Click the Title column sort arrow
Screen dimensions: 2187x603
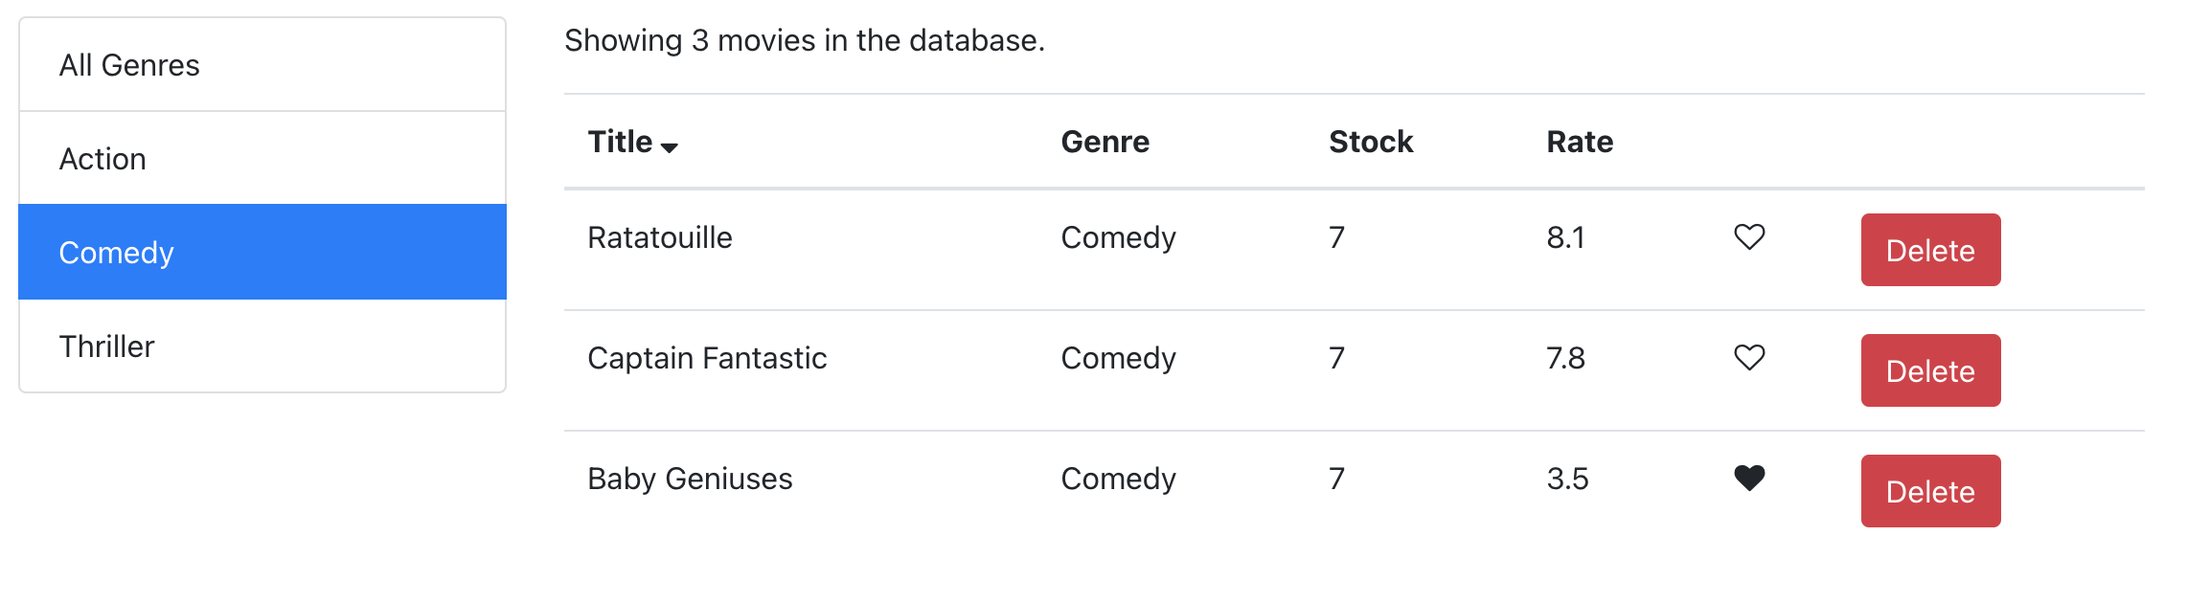670,146
